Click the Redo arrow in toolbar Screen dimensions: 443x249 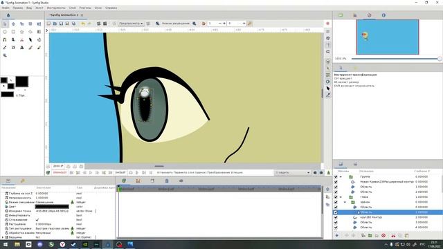pos(89,24)
